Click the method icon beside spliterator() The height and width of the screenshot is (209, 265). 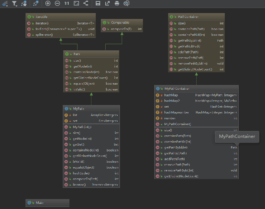tap(29, 35)
